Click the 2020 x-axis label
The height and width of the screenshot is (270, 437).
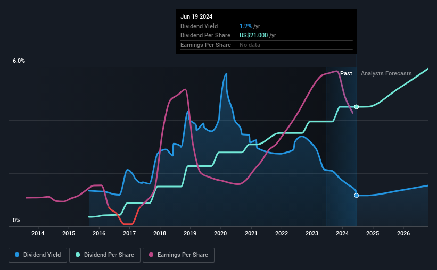pos(220,233)
